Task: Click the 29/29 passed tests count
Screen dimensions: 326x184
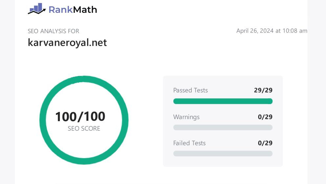Action: click(263, 90)
